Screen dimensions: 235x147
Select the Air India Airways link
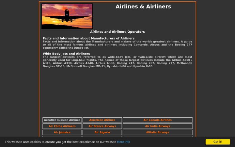tap(158, 126)
